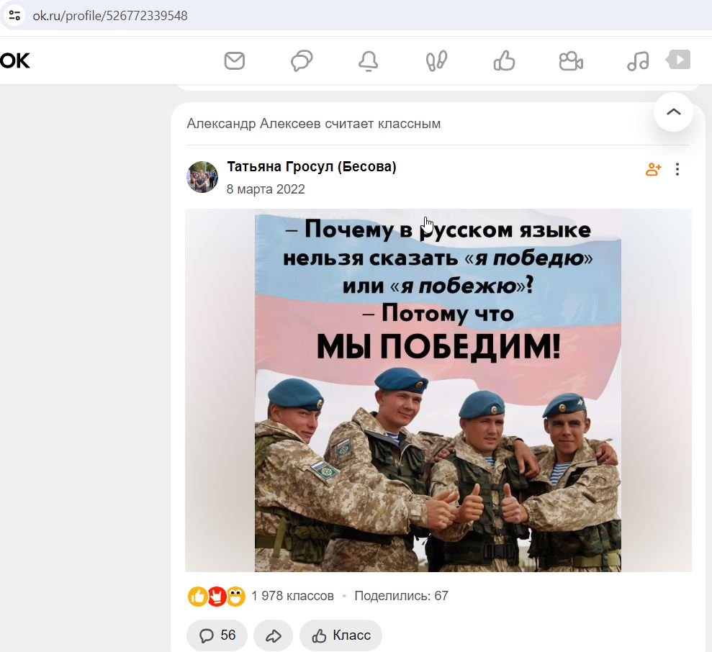Open the 56 comments button
This screenshot has height=652, width=712.
[x=217, y=635]
